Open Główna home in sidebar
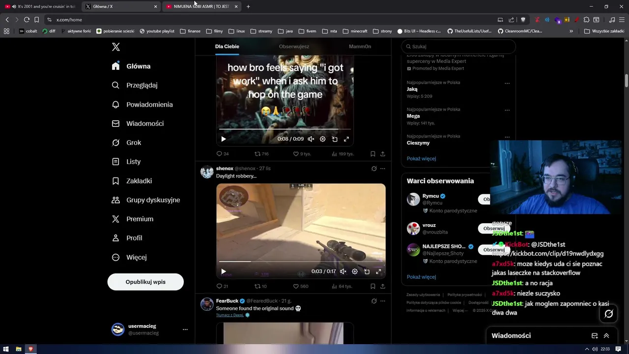Screen dimensions: 629x354 [x=131, y=66]
